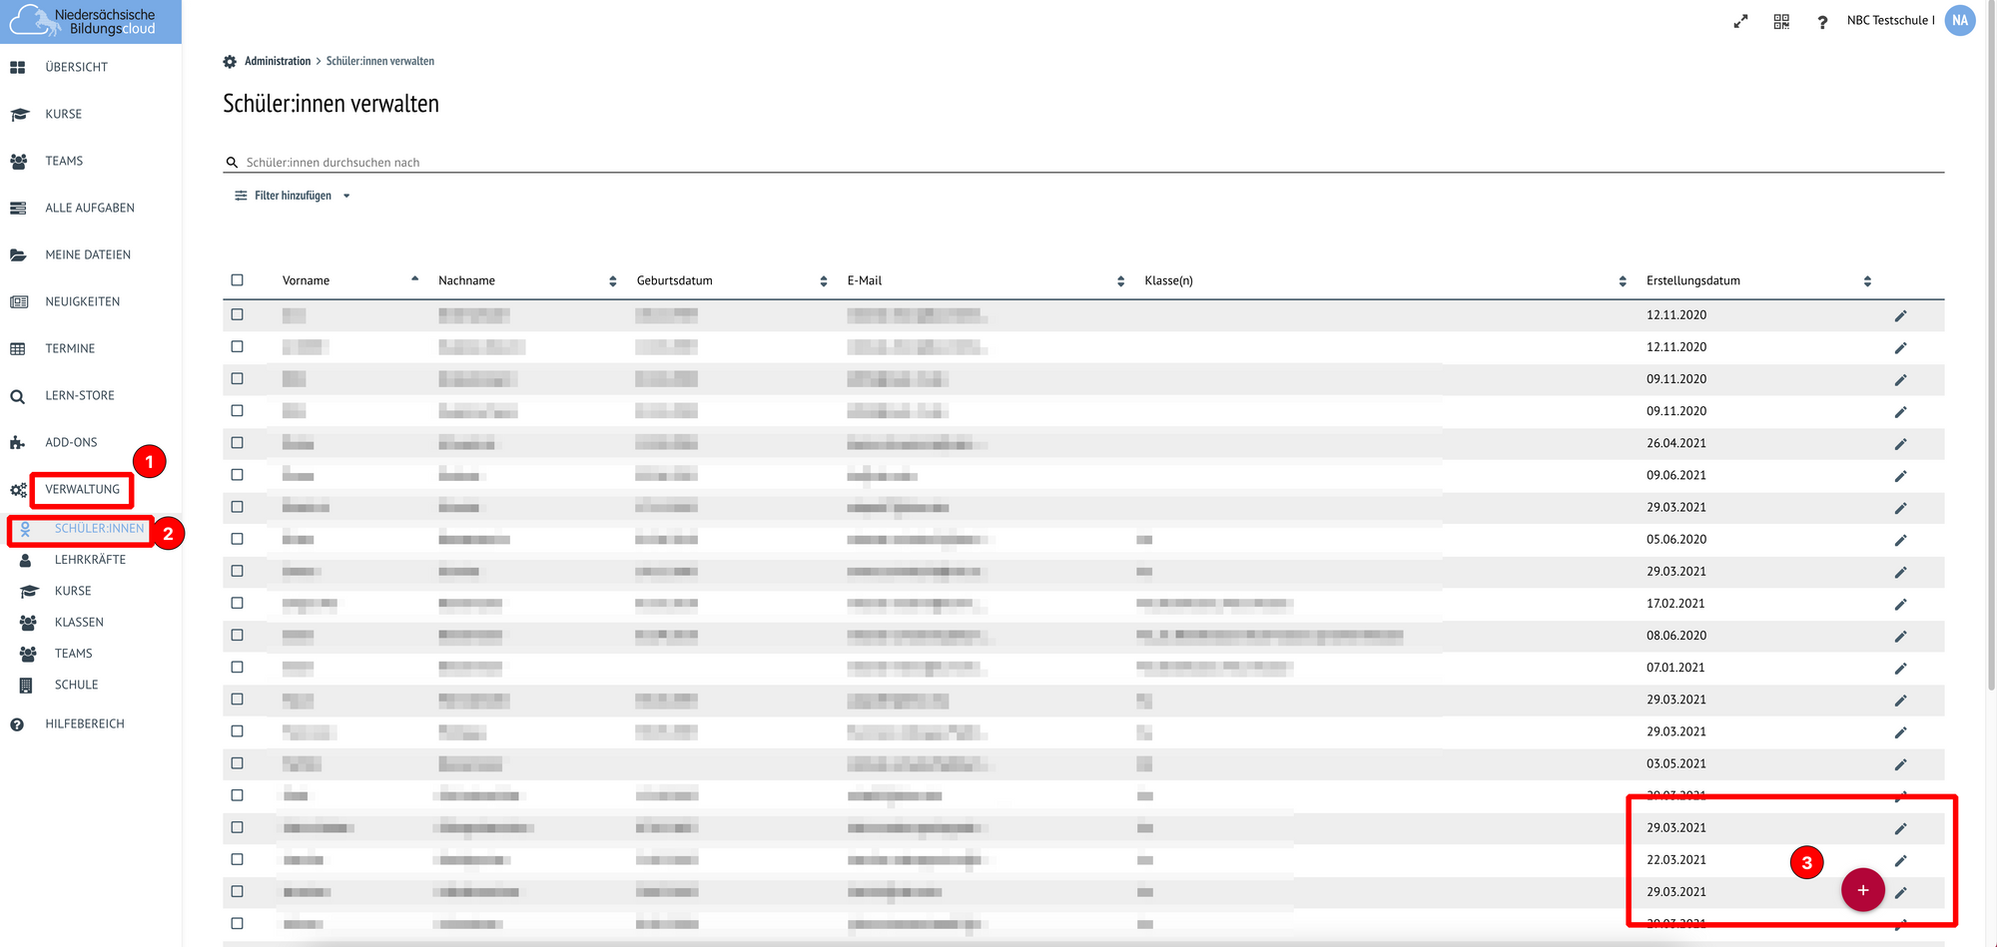1997x947 pixels.
Task: Open Lehrkräfte in the sidebar
Action: point(90,560)
